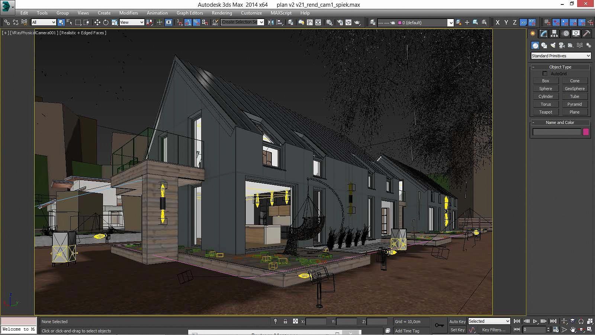
Task: Select the Move tool in main toolbar
Action: [x=97, y=22]
